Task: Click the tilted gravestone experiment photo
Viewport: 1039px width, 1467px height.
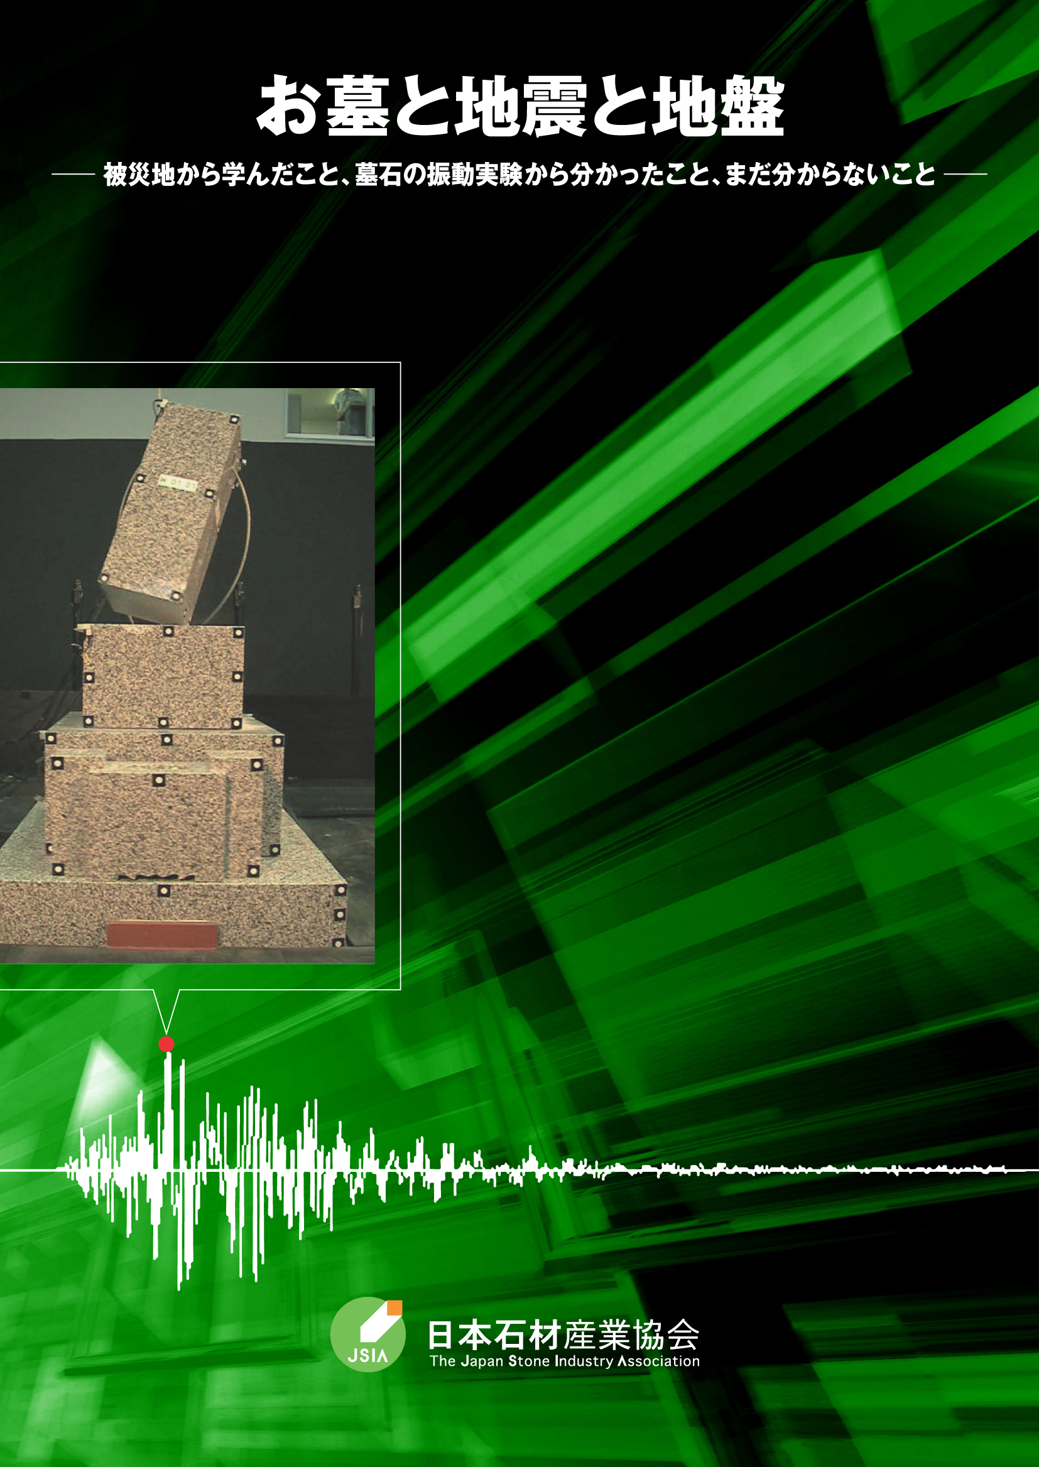Action: point(187,676)
